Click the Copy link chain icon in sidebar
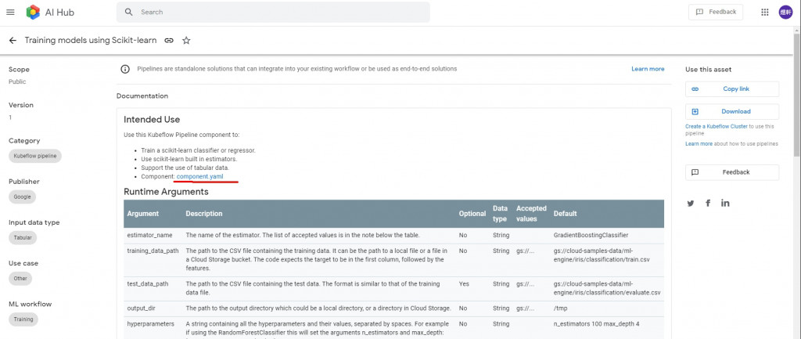Screen dimensions: 801x339 pyautogui.click(x=695, y=89)
